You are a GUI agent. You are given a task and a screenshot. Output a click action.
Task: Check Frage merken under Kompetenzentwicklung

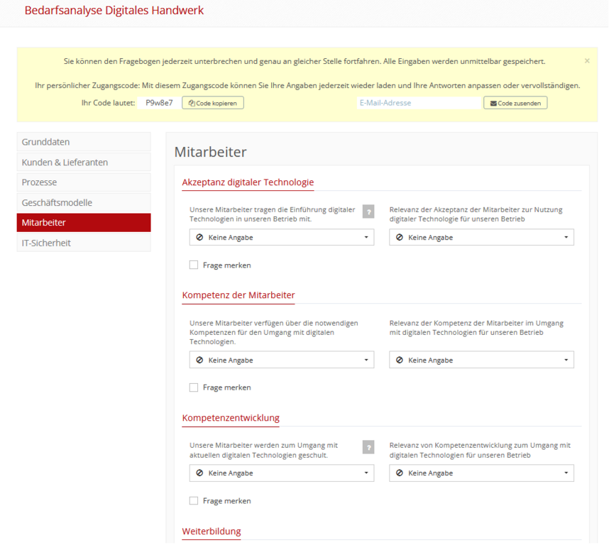pyautogui.click(x=194, y=501)
